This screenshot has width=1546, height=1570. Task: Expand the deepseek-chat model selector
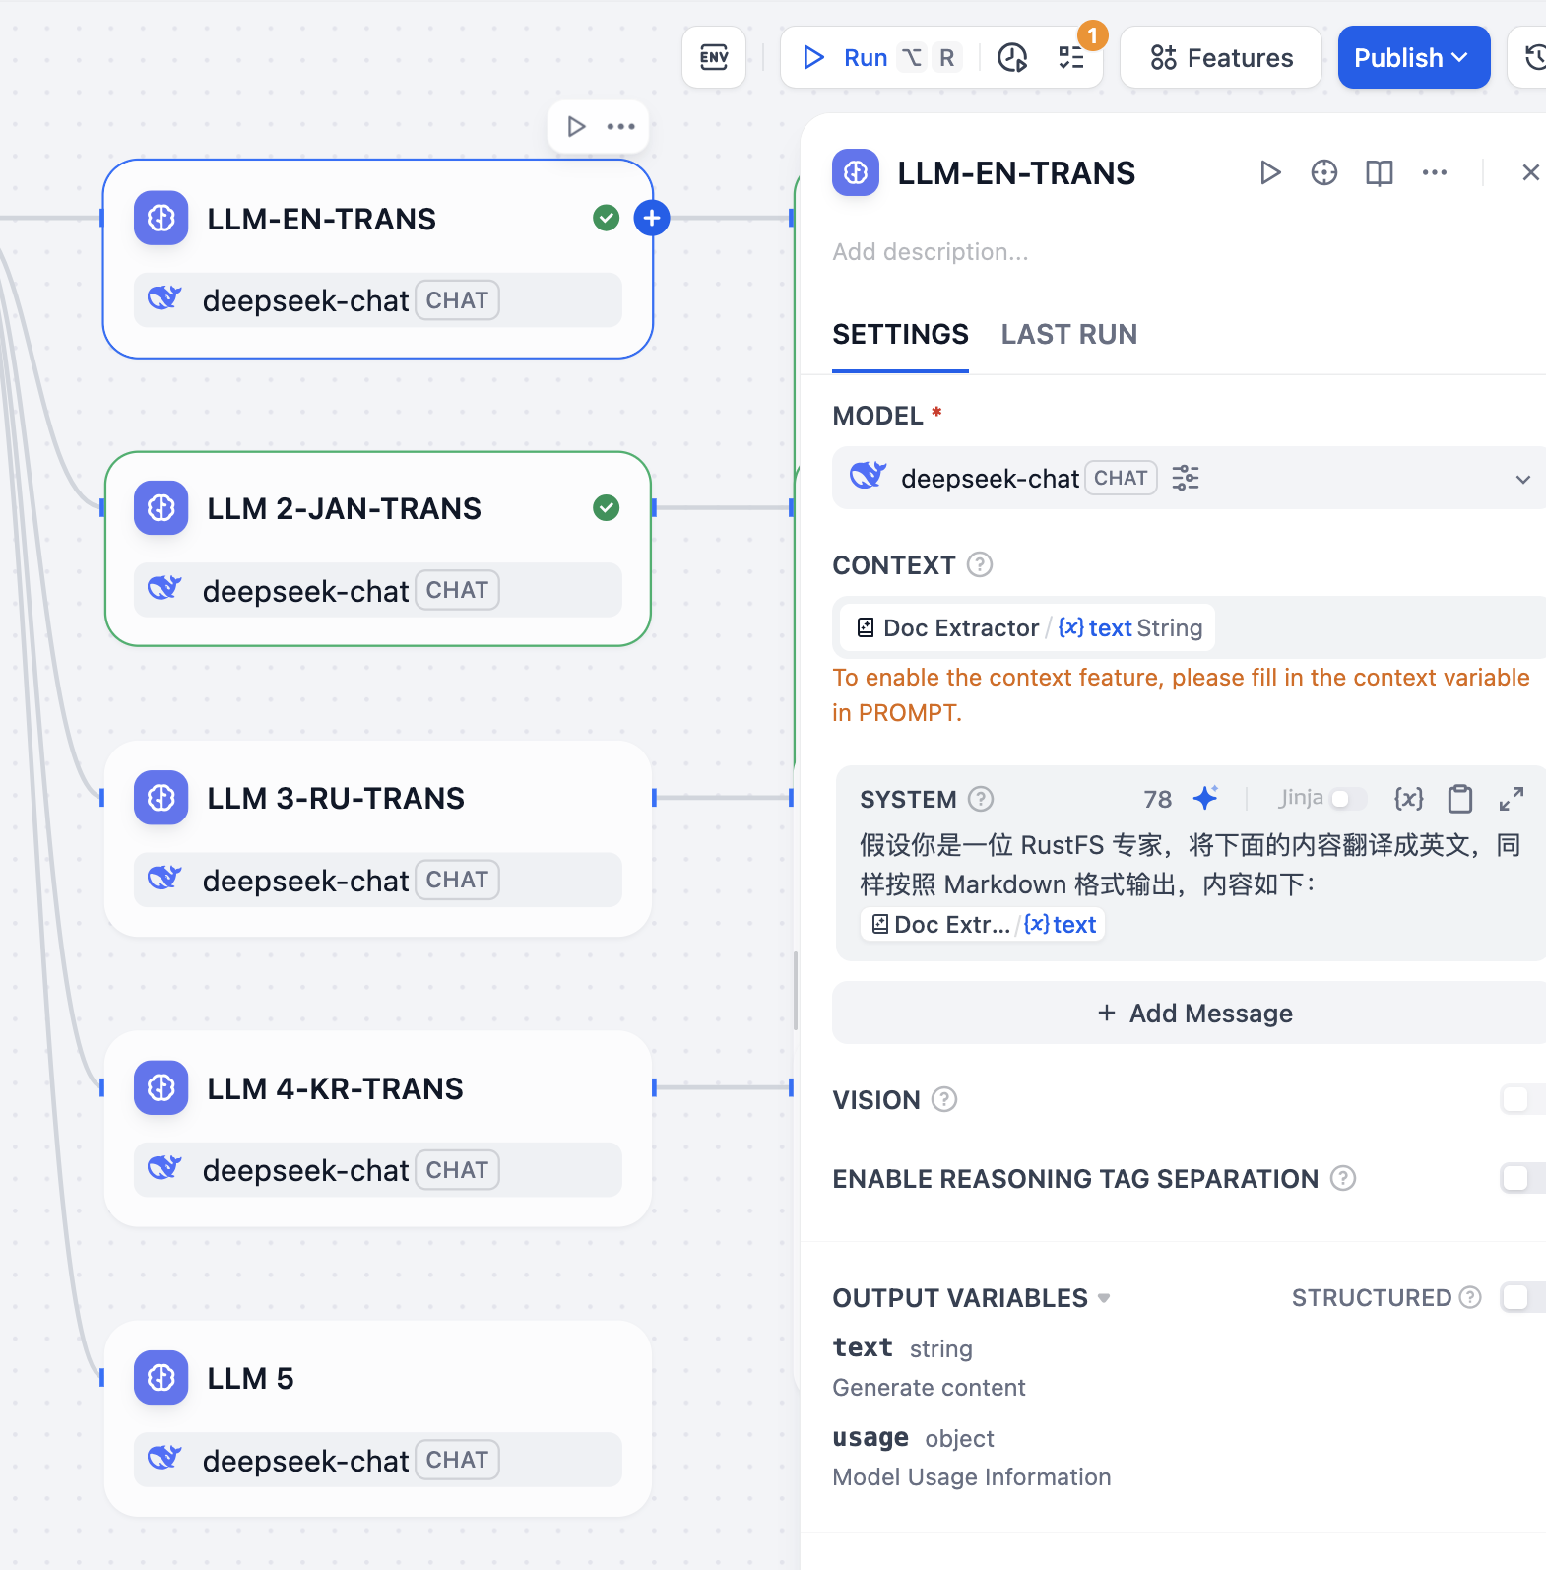click(1522, 479)
